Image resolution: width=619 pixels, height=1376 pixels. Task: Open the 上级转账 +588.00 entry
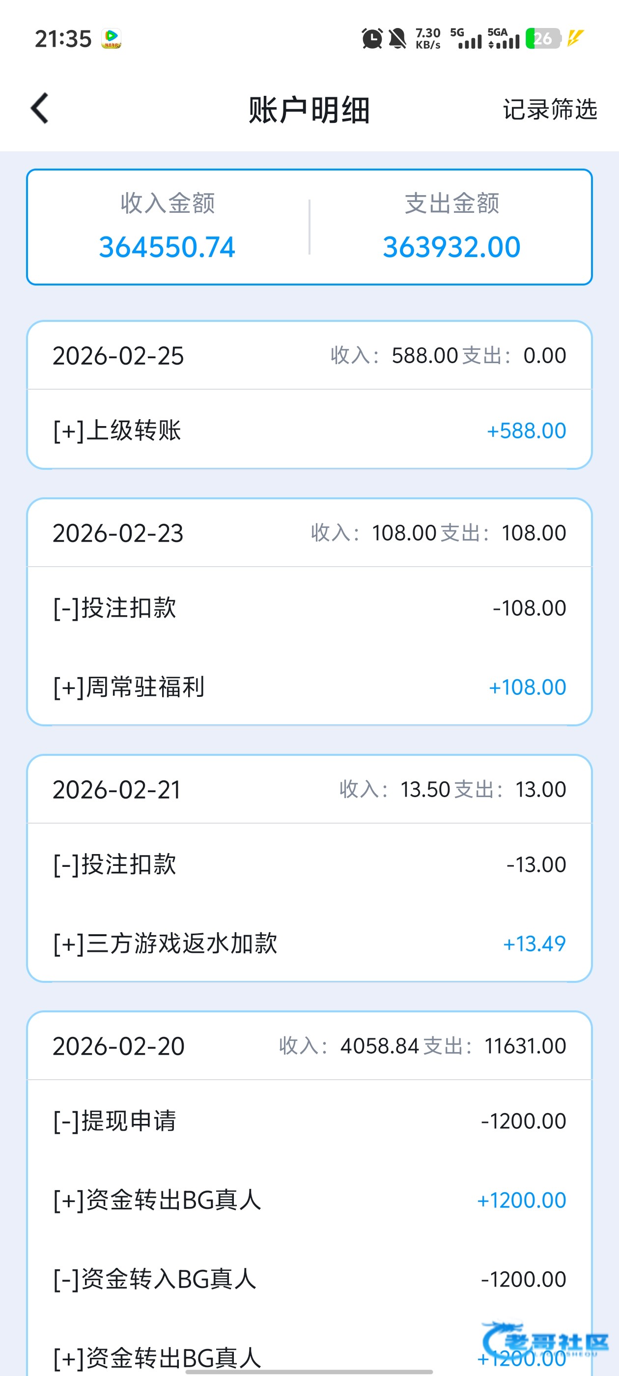[309, 430]
